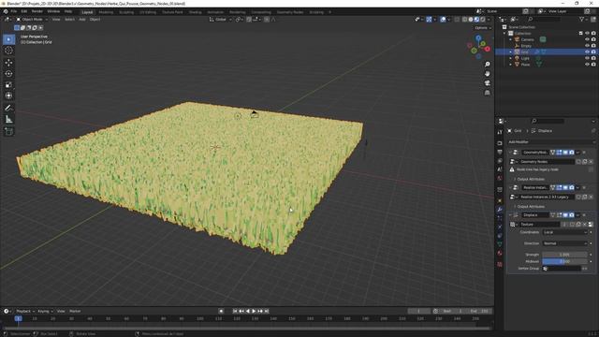Select the Cursor tool in the viewport toolbar

tap(8, 51)
